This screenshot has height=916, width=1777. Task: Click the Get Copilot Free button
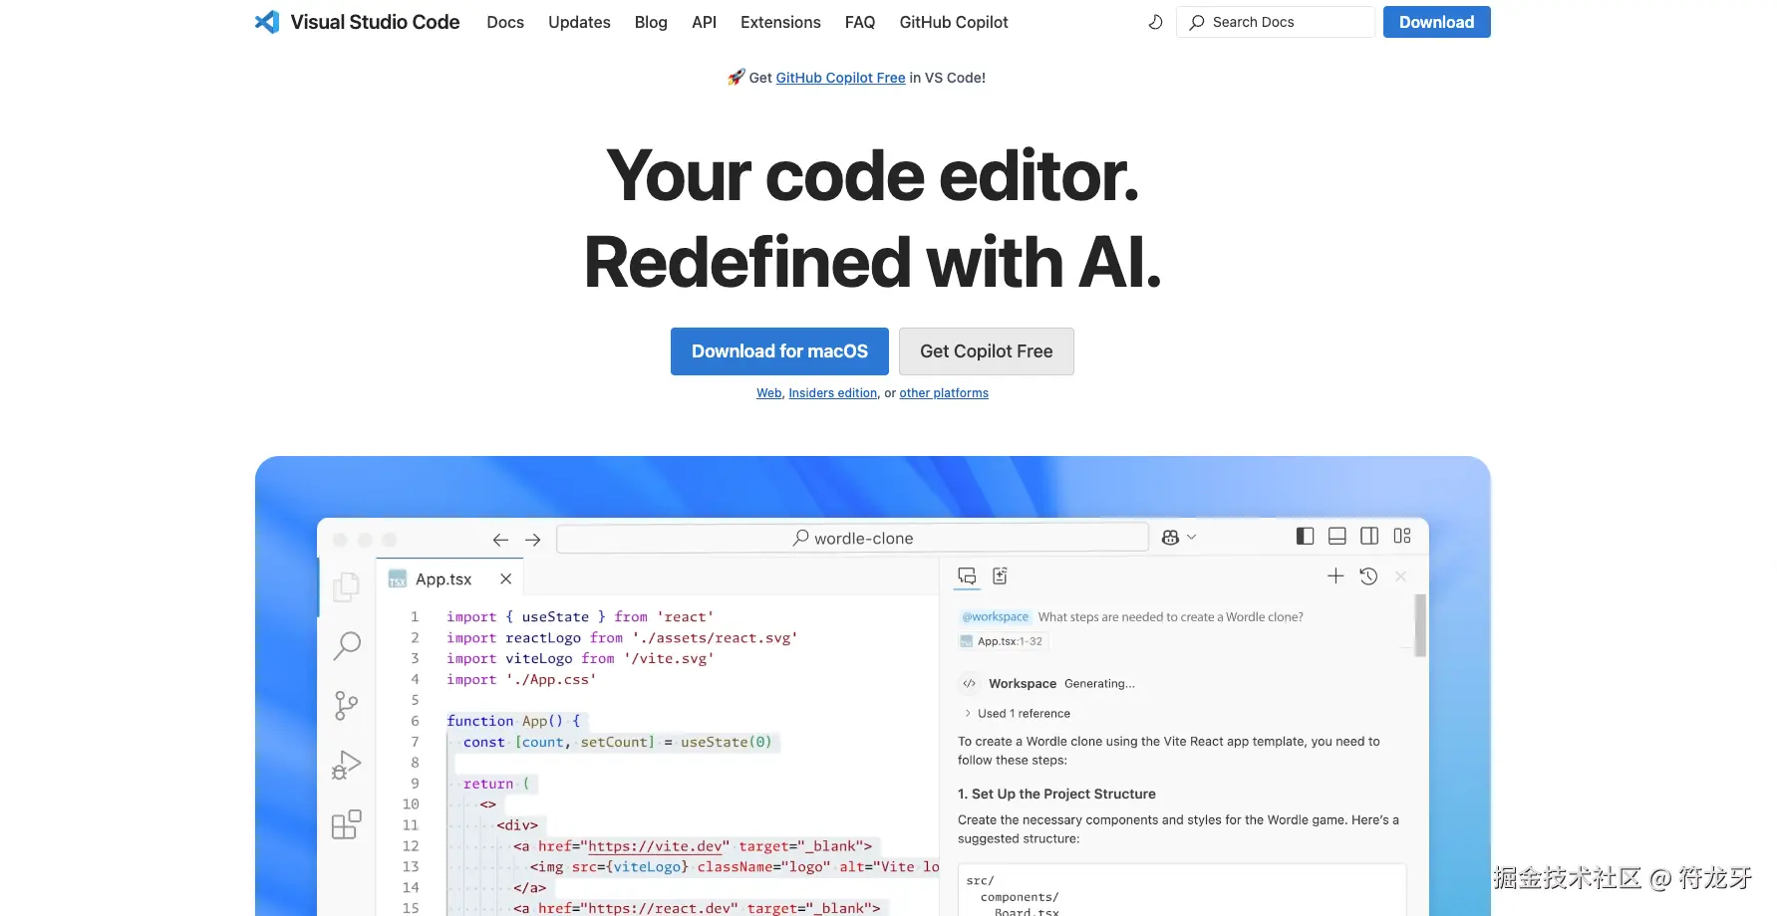click(x=986, y=351)
